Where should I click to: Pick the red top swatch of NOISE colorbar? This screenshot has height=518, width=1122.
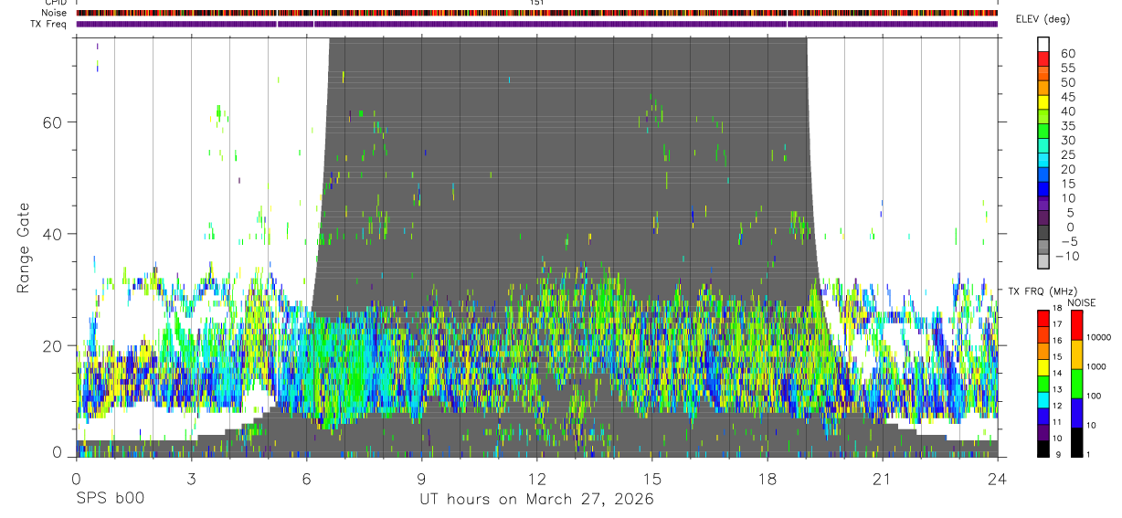tap(1076, 325)
